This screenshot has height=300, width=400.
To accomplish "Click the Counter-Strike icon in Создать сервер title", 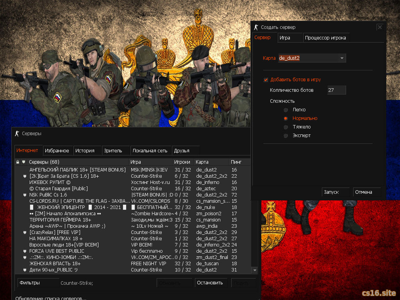I will [x=256, y=27].
